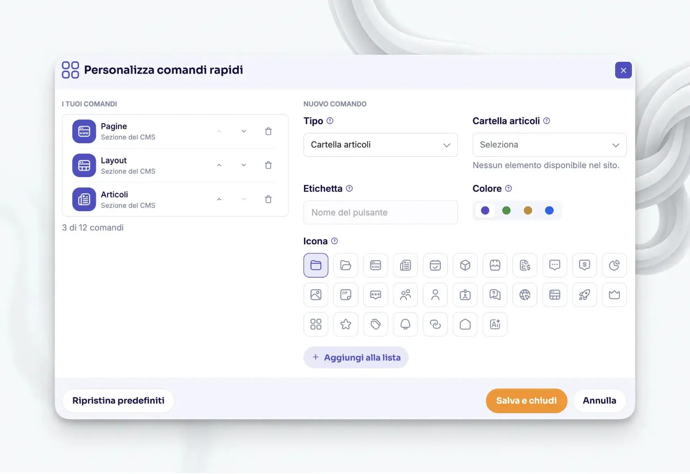Image resolution: width=690 pixels, height=474 pixels.
Task: Open the Tipo dropdown
Action: (x=380, y=145)
